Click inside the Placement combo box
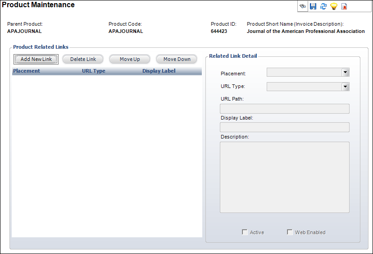Viewport: 373px width, 254px height. click(304, 72)
